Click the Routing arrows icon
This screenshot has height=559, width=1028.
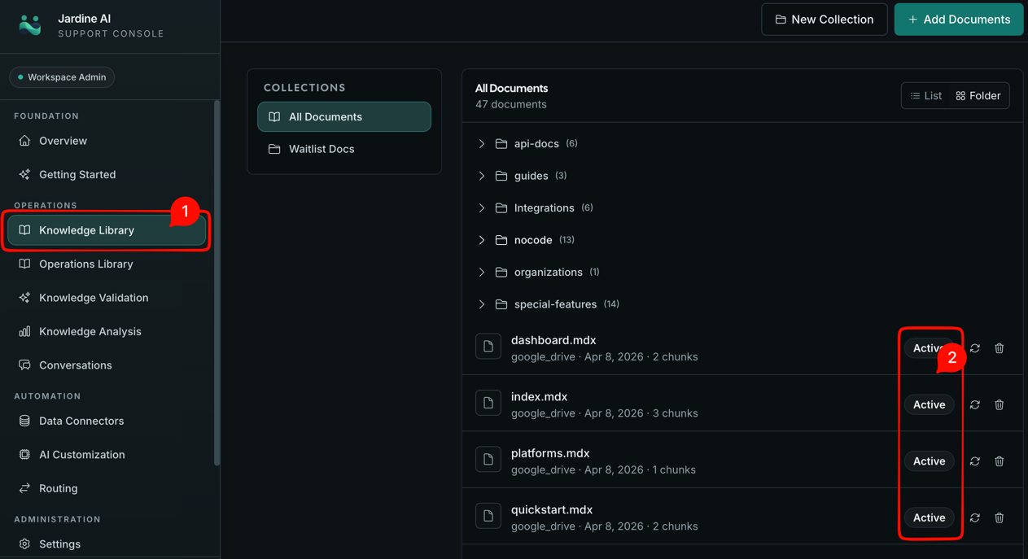tap(24, 488)
